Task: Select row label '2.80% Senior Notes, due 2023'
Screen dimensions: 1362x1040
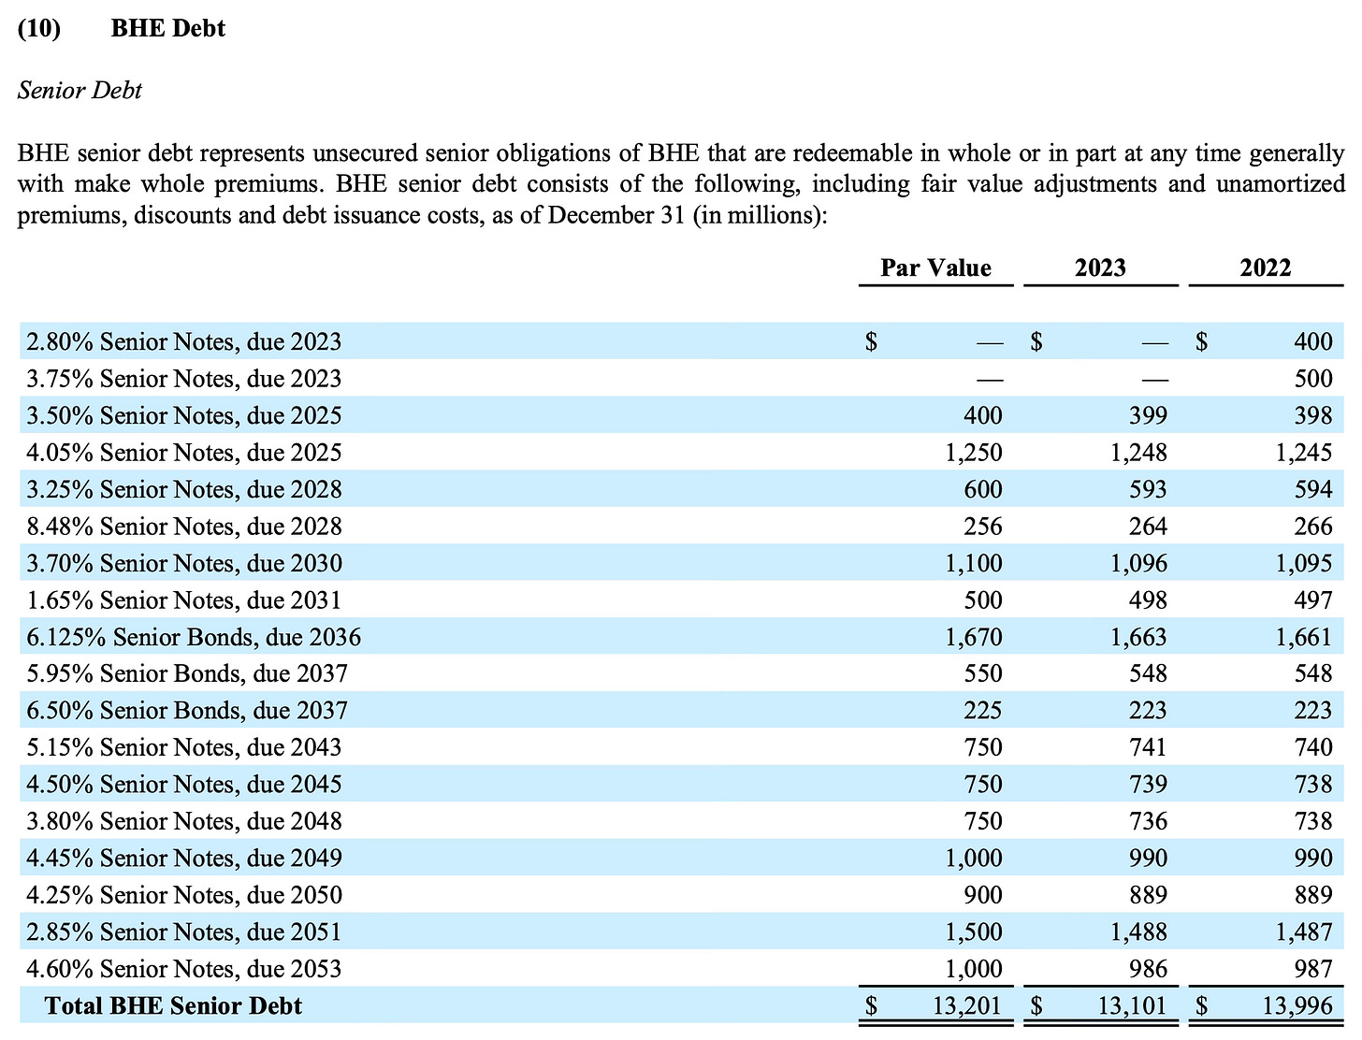Action: (x=184, y=341)
